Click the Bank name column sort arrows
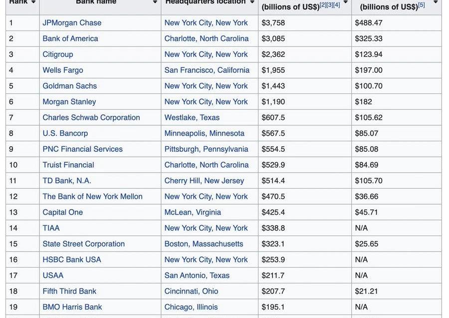 point(155,2)
